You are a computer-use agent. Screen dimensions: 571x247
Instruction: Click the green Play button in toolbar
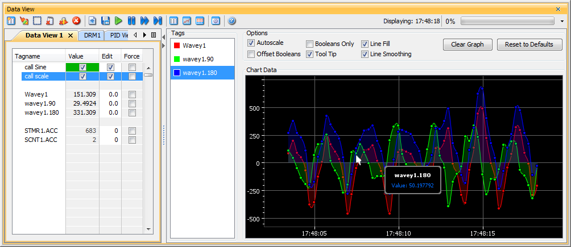pyautogui.click(x=118, y=21)
